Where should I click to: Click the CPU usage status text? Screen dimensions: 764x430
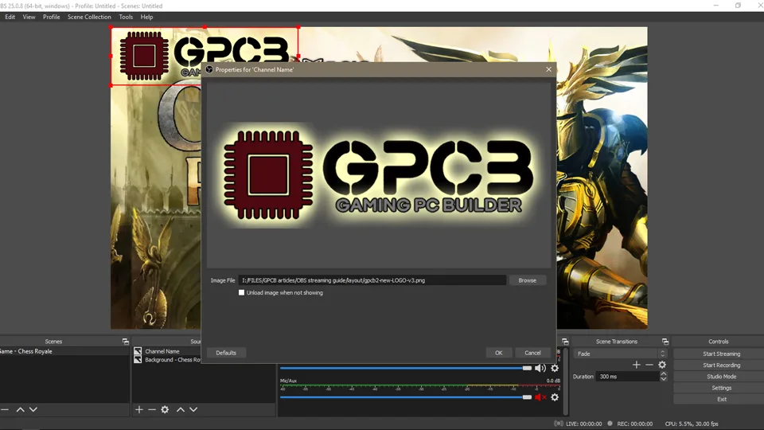[x=692, y=424]
